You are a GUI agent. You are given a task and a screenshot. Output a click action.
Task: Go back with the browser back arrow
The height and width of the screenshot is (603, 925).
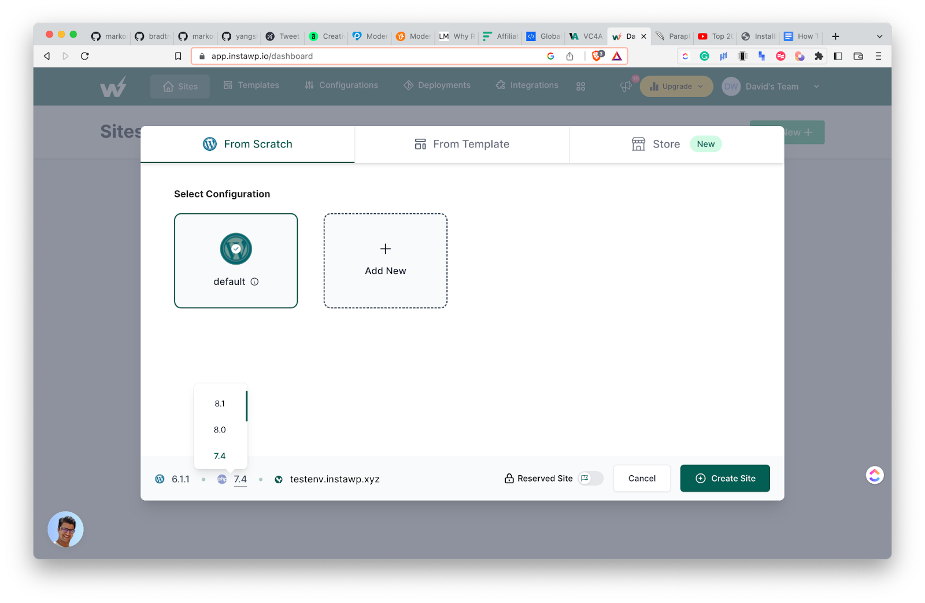pos(47,56)
